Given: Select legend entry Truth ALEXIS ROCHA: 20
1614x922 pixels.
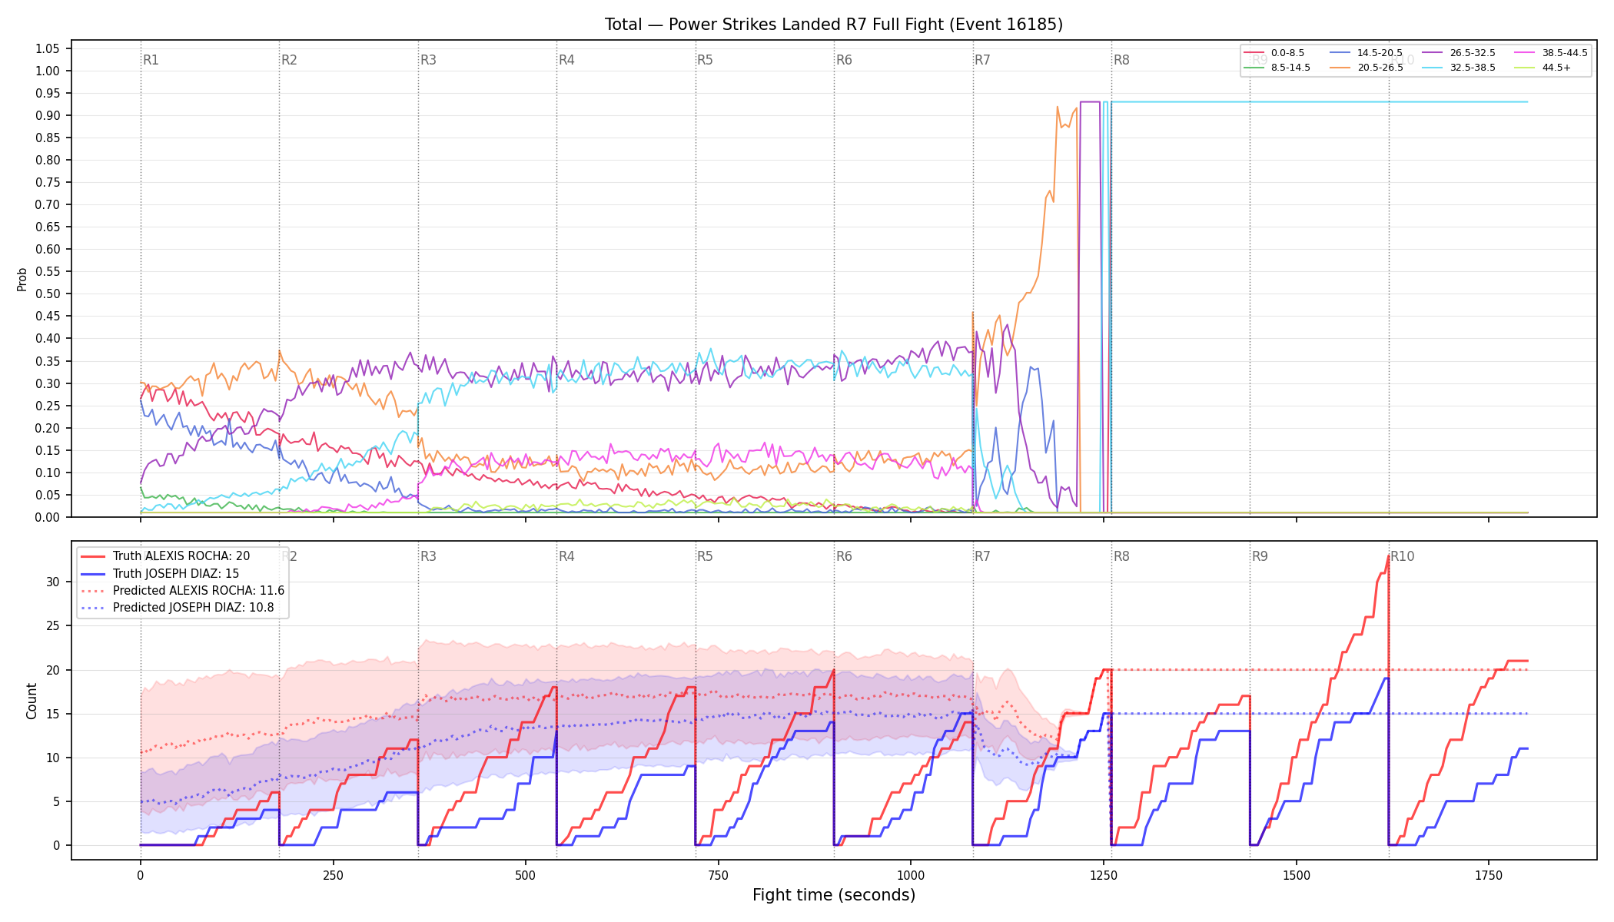Looking at the screenshot, I should (x=165, y=556).
